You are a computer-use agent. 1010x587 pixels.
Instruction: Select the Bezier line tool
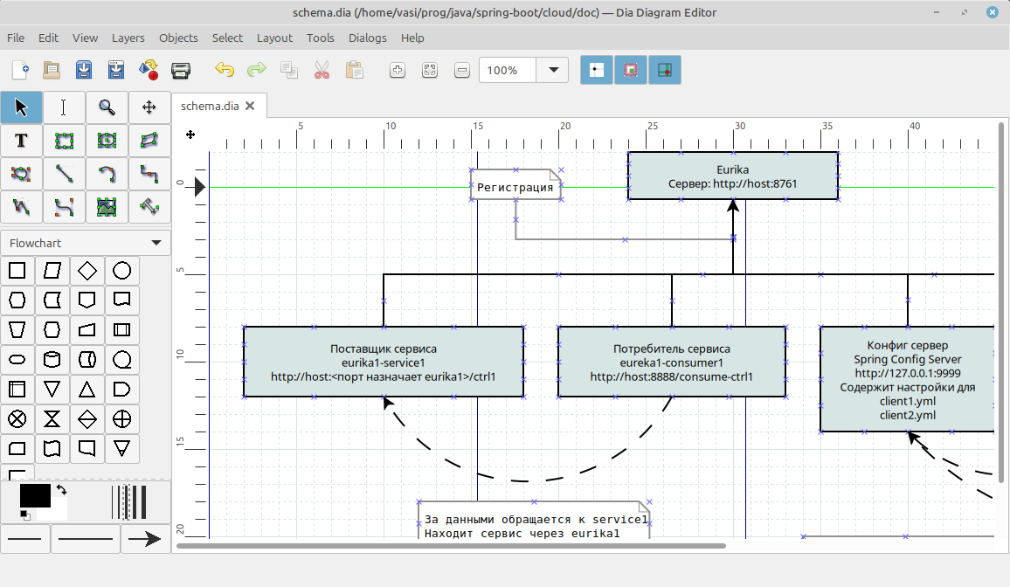click(x=64, y=207)
